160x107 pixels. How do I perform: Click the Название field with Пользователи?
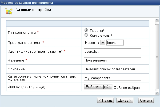pyautogui.click(x=112, y=60)
